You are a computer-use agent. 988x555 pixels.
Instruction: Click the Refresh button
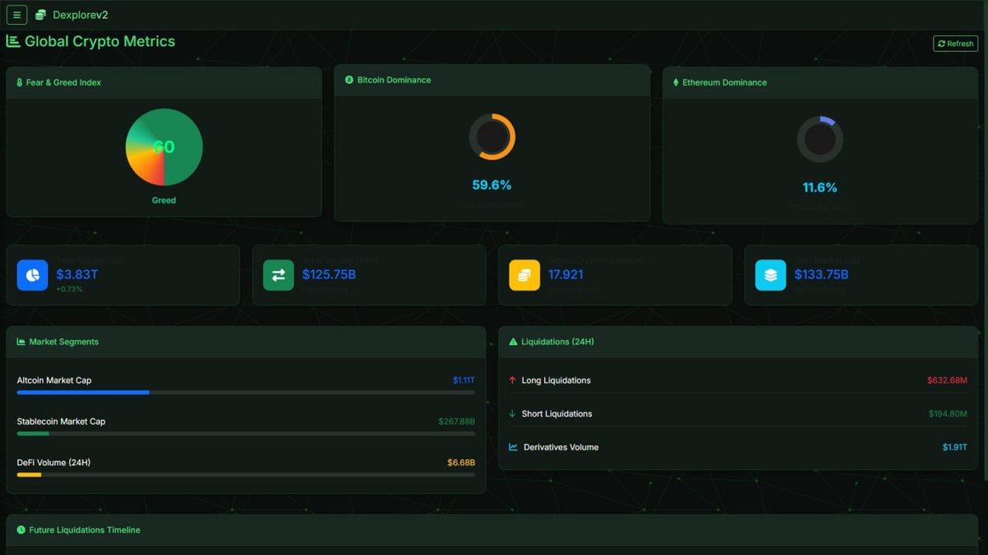(955, 44)
